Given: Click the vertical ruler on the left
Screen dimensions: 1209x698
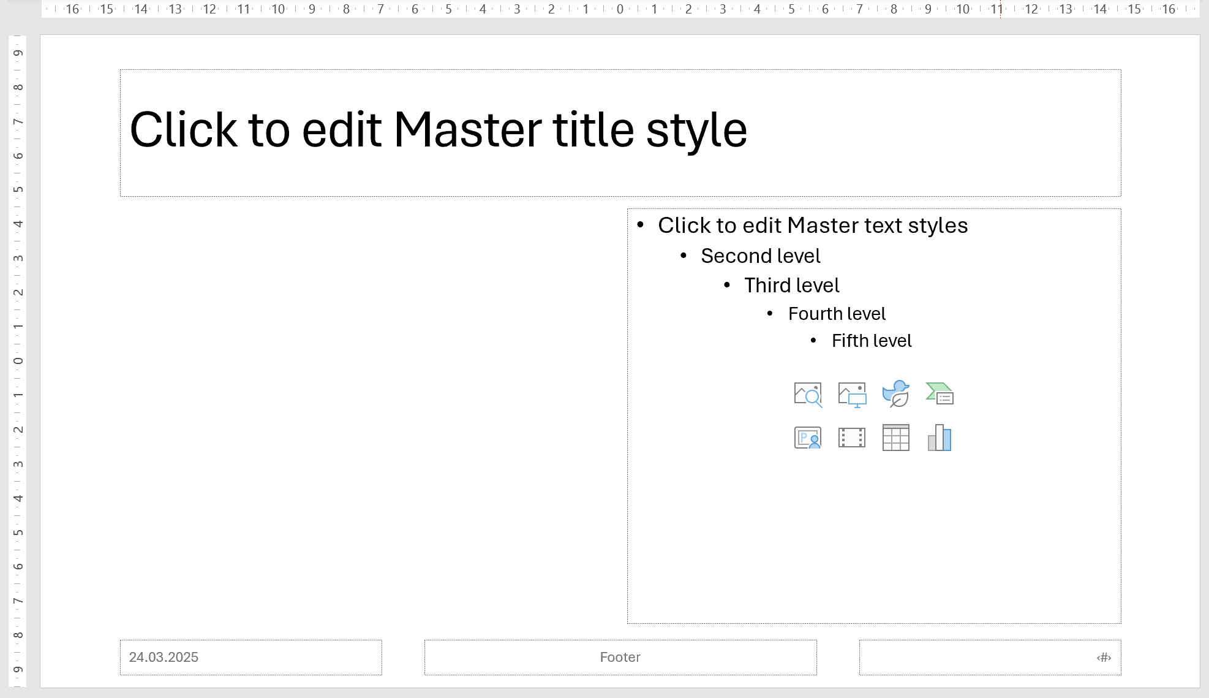Looking at the screenshot, I should click(18, 360).
